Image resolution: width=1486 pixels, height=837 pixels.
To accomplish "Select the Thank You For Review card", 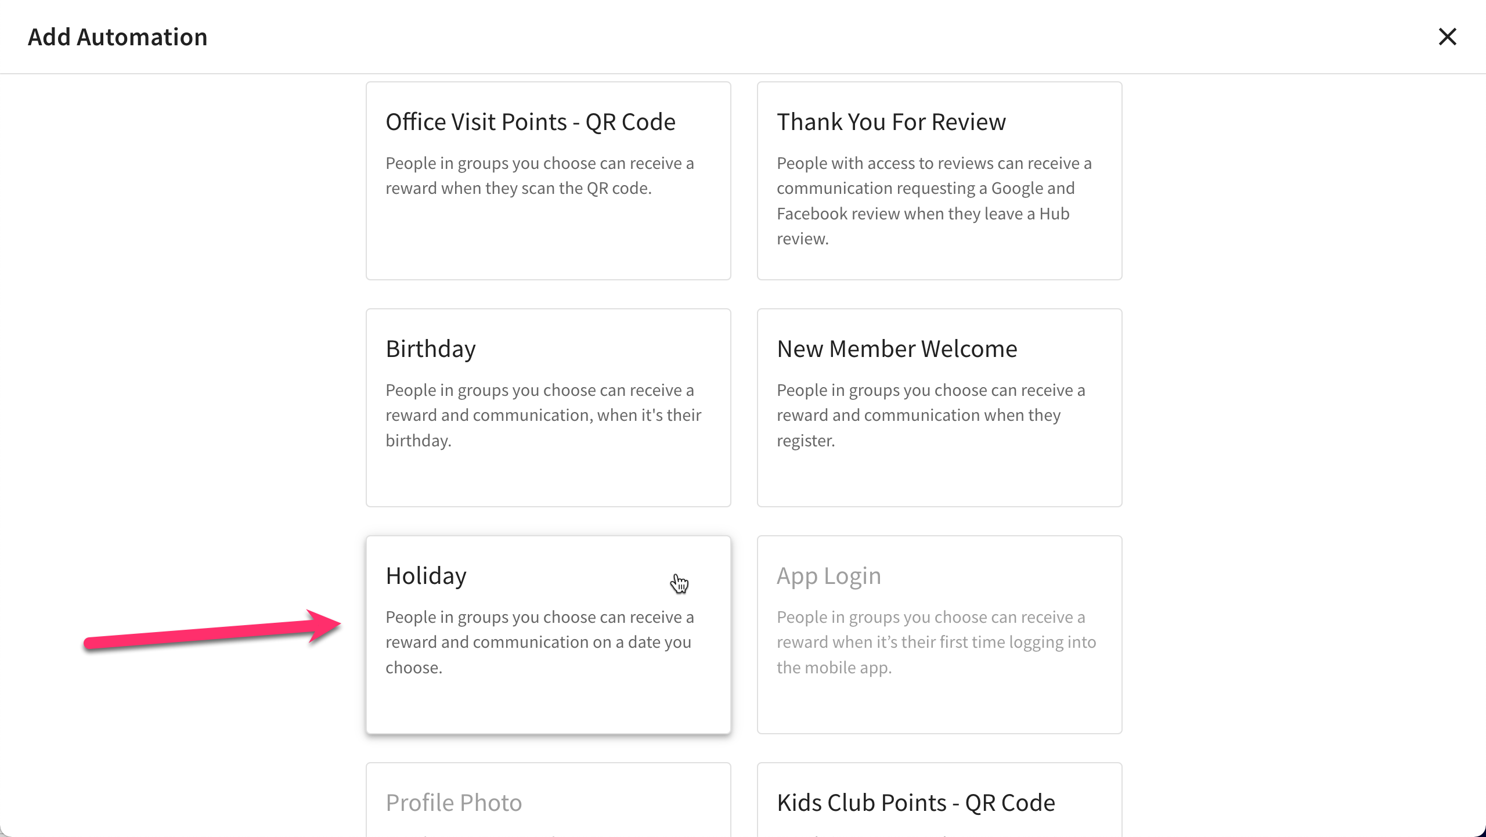I will [939, 181].
